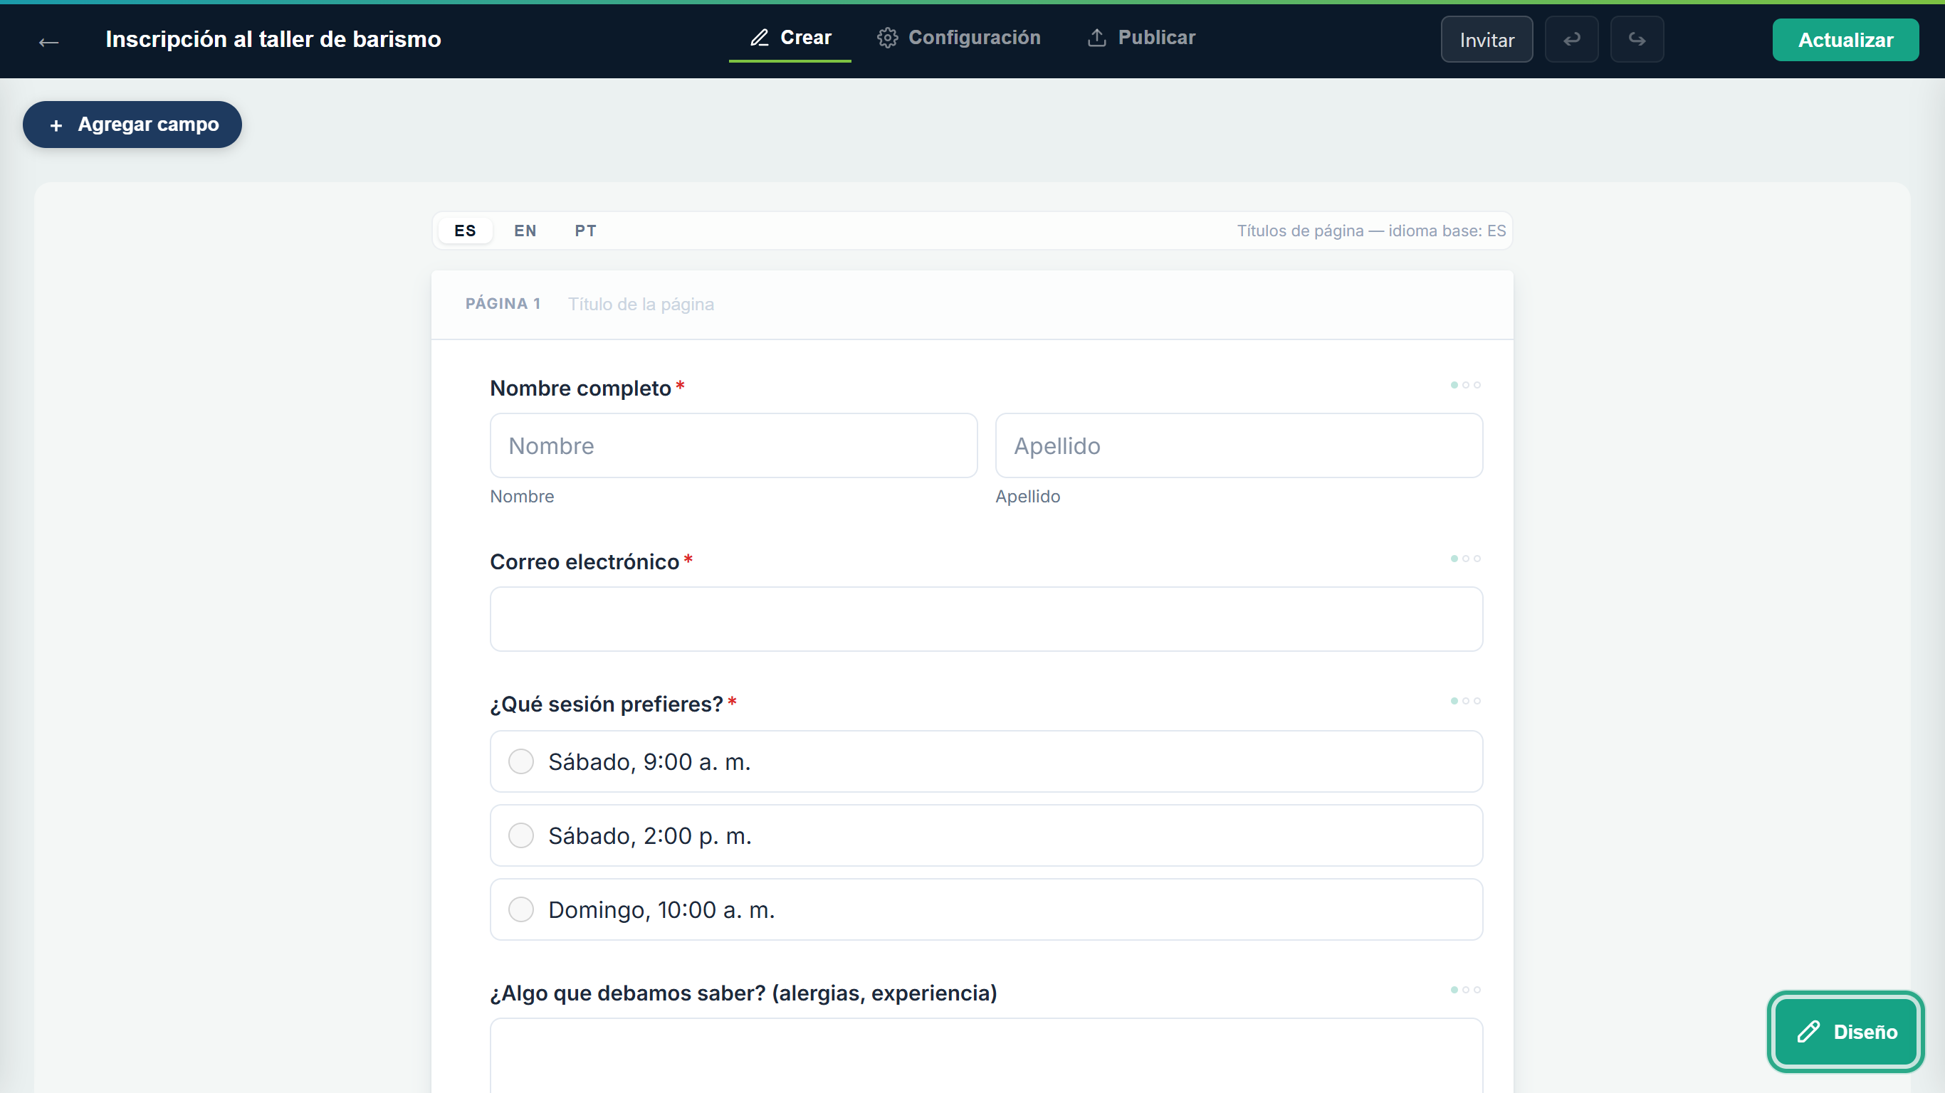Viewport: 1945px width, 1093px height.
Task: Open the Configuración tab
Action: pyautogui.click(x=958, y=38)
